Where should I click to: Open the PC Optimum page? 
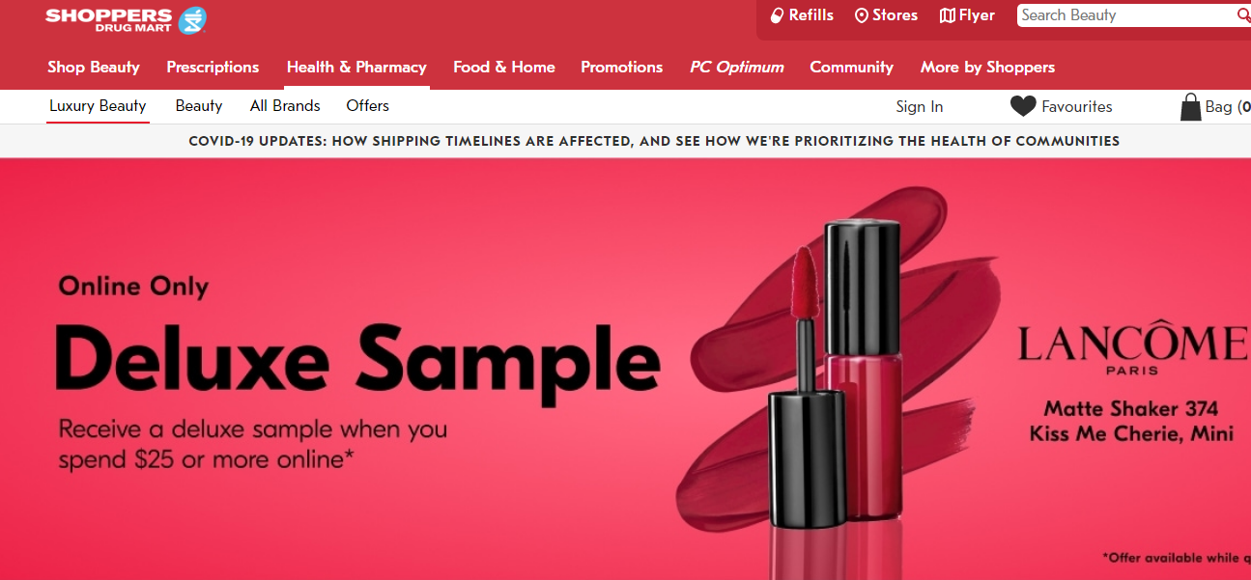pos(736,67)
